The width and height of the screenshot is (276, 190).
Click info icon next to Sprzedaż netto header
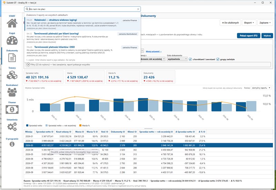(x=52, y=132)
